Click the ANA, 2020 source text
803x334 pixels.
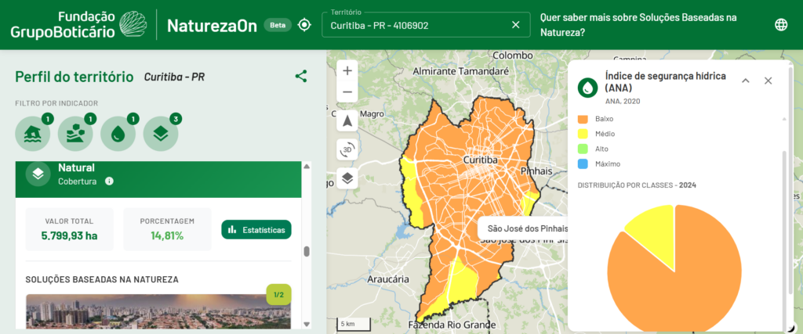(x=623, y=101)
